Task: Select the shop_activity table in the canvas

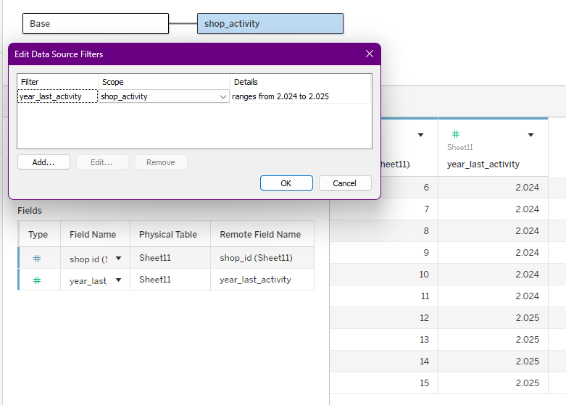Action: [270, 24]
